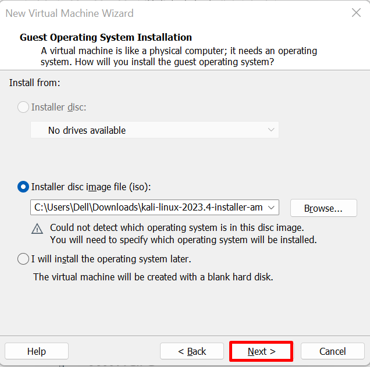Select I will install the operating system later
370x367 pixels.
click(x=23, y=259)
